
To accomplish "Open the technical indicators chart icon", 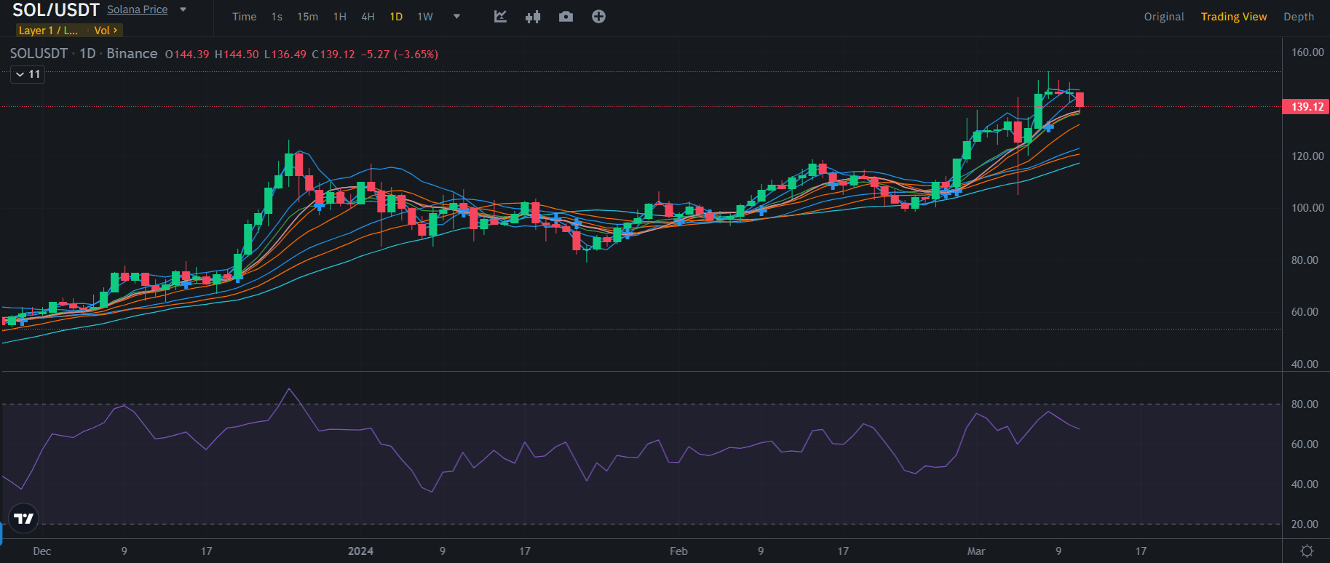I will (500, 17).
